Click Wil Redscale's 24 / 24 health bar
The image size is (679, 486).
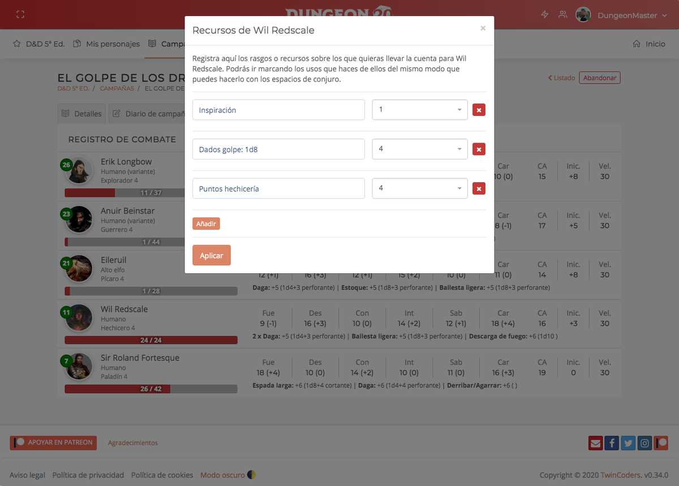(x=151, y=340)
